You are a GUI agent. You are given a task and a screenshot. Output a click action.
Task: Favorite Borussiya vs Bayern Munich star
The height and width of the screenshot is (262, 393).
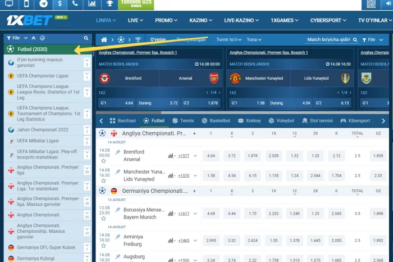click(103, 219)
